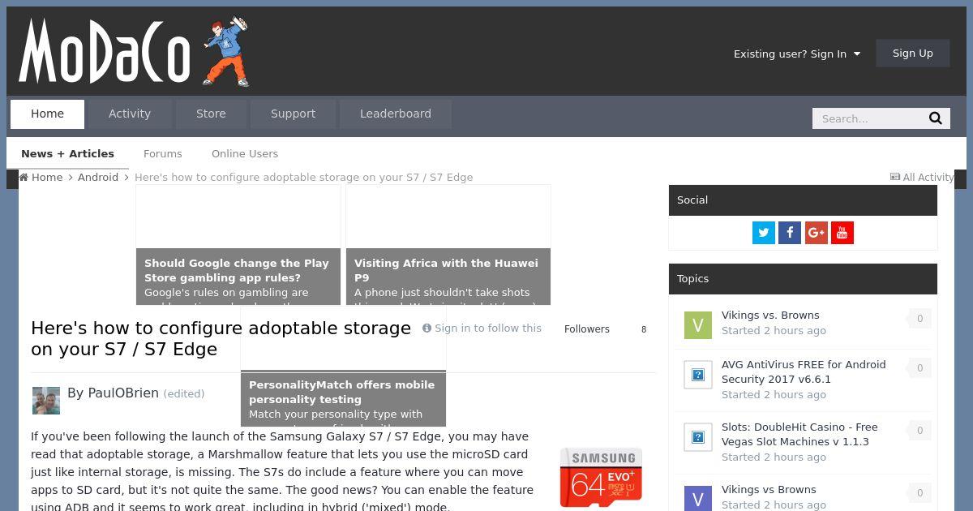Open the Samsung 64 EVO+ card image
The image size is (973, 511).
[x=601, y=478]
